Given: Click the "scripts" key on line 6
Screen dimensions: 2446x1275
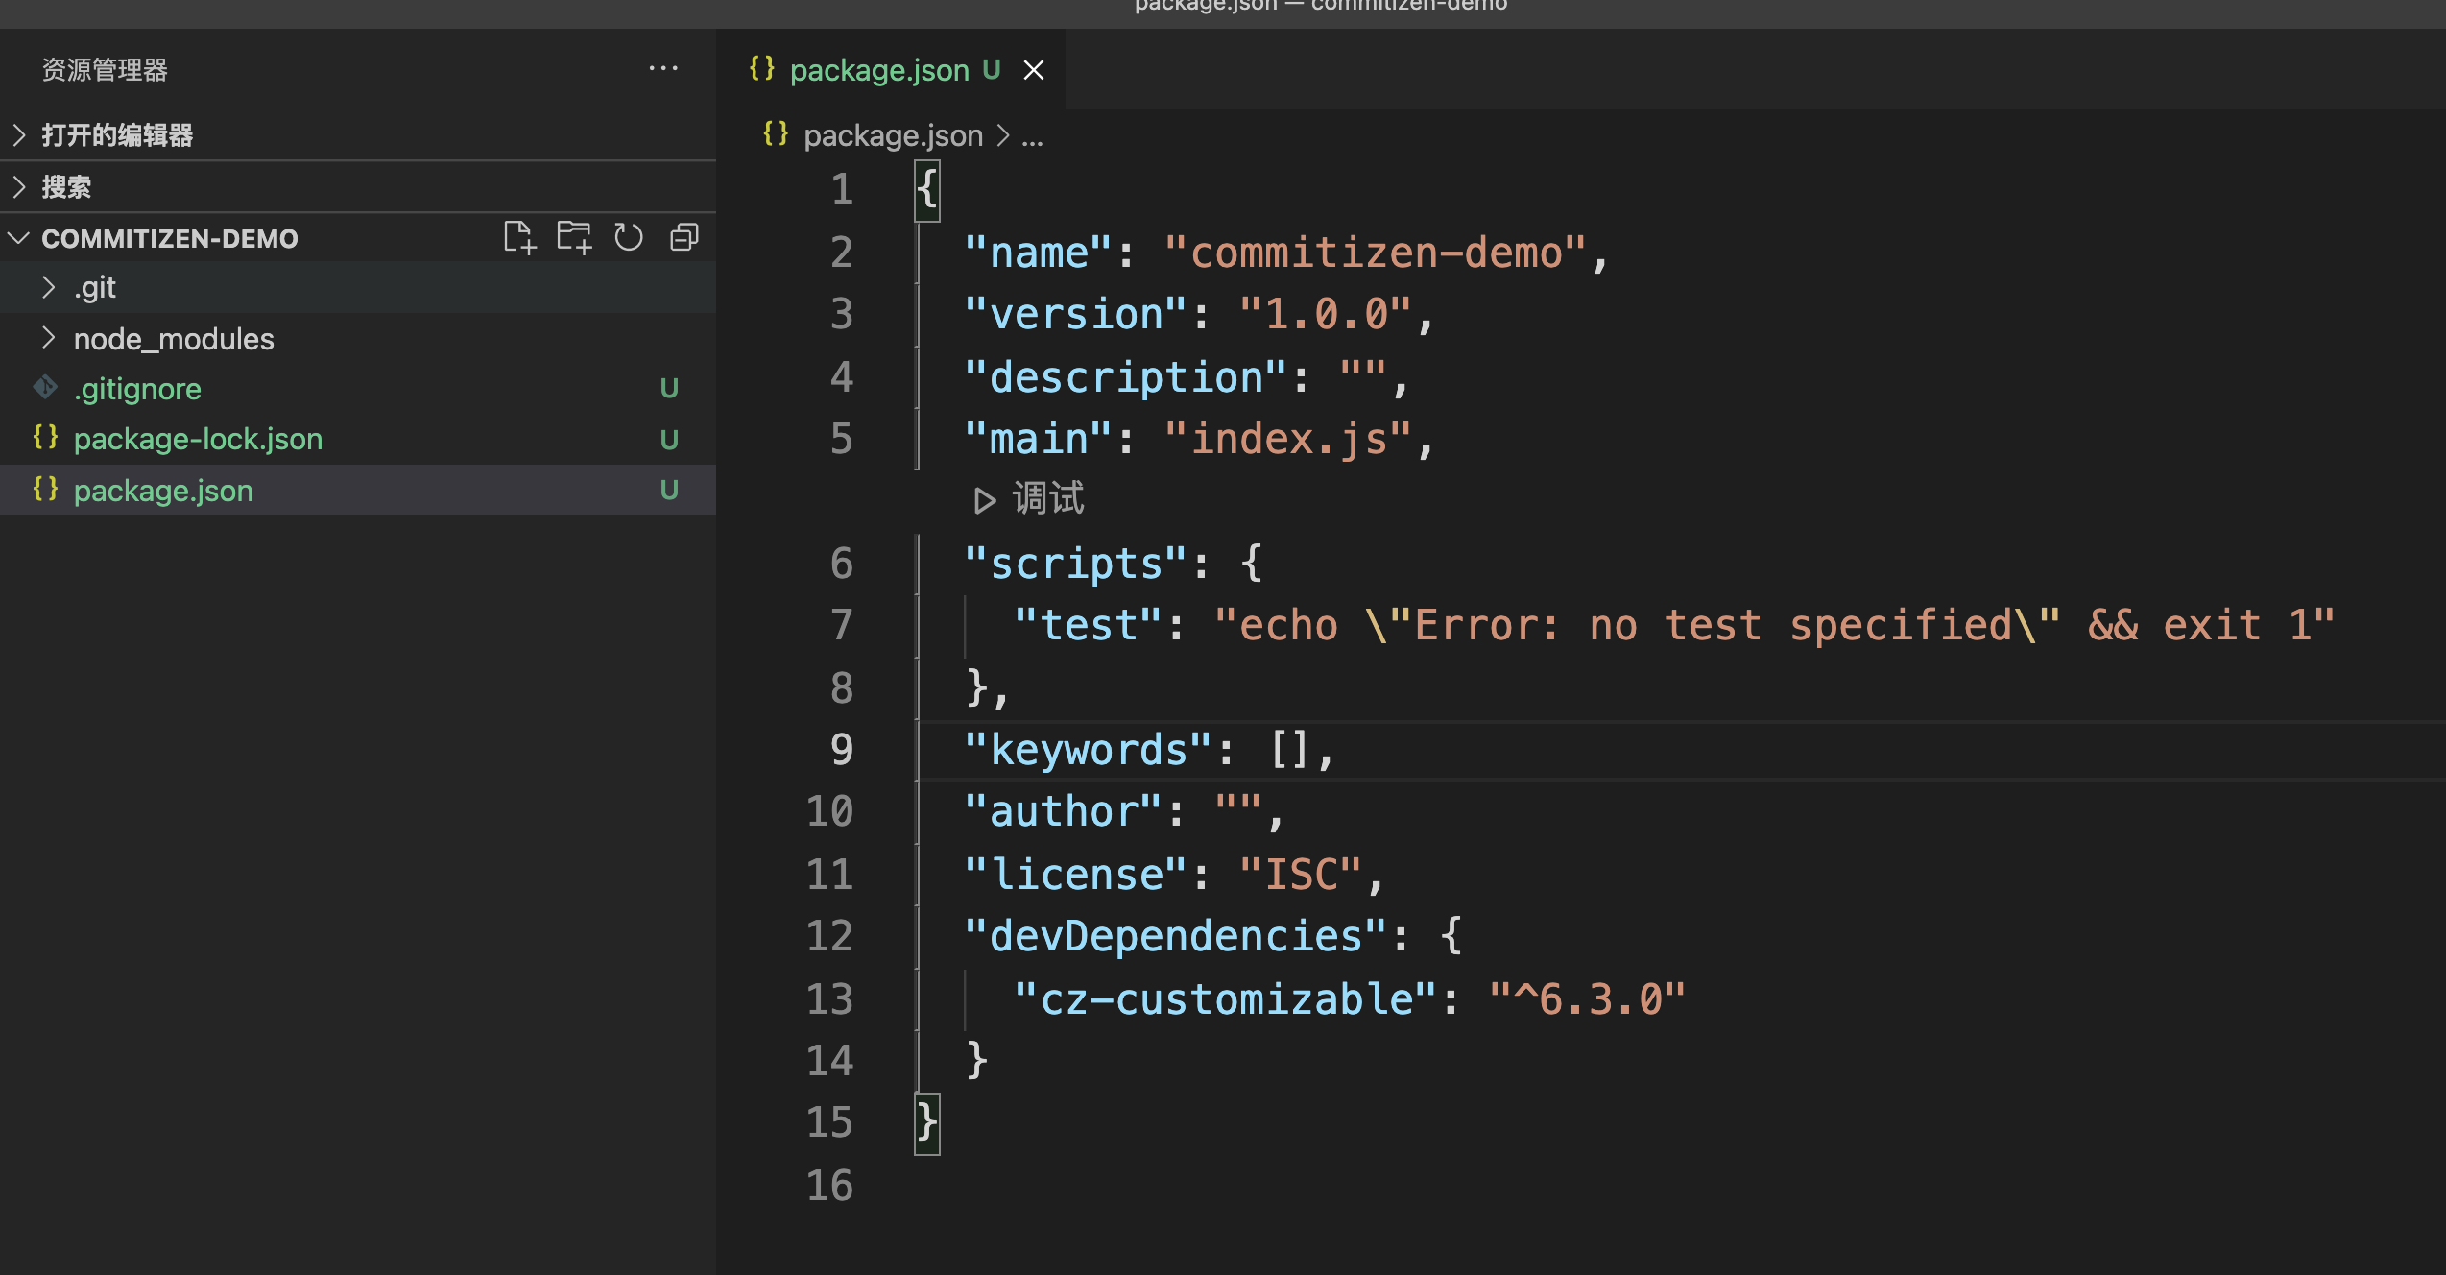Looking at the screenshot, I should [x=1075, y=564].
